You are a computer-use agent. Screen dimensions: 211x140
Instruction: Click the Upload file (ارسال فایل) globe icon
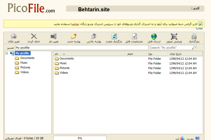154,36
